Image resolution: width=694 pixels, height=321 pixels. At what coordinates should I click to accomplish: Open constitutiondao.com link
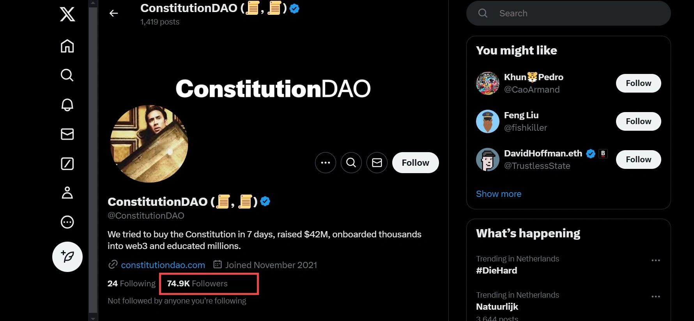point(163,265)
